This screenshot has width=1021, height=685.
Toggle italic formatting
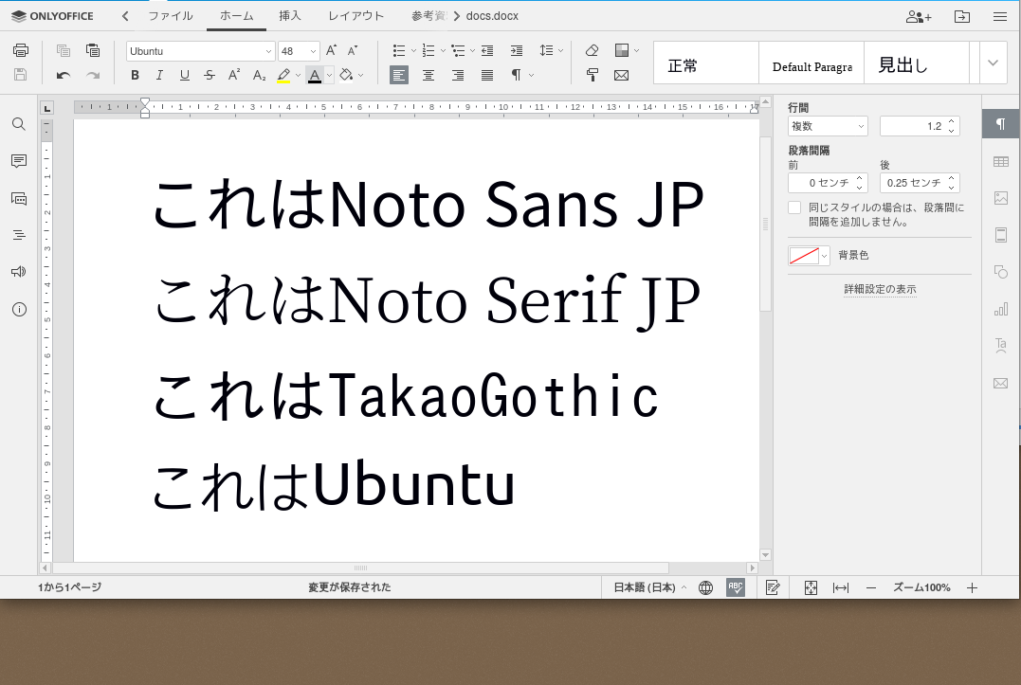(159, 75)
